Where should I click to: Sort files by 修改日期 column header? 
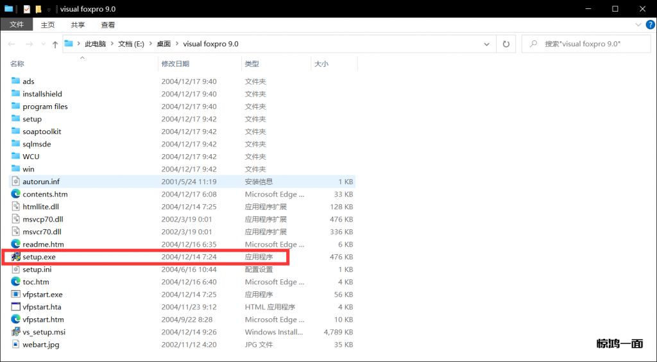pyautogui.click(x=175, y=64)
